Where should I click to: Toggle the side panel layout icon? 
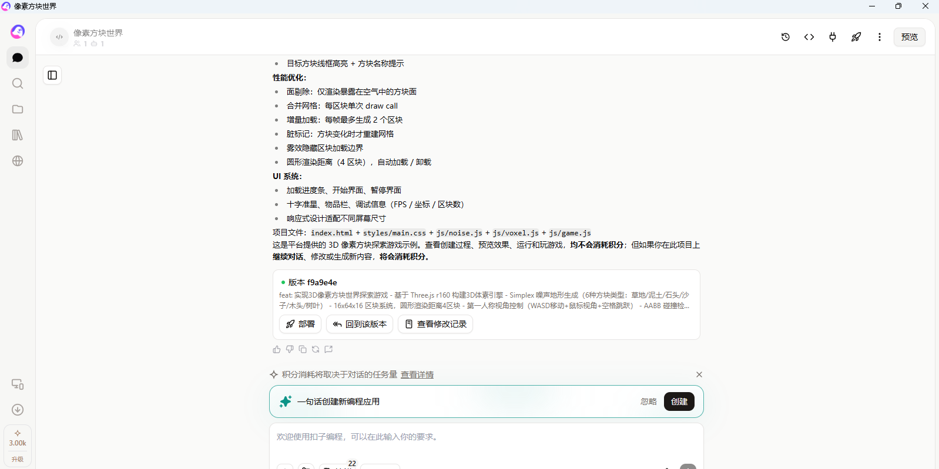52,75
